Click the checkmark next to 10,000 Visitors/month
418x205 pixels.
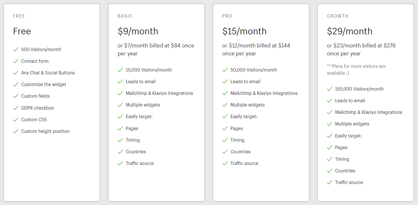click(120, 70)
